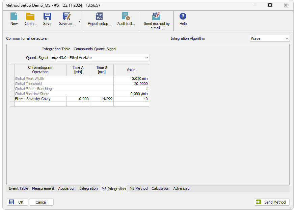Switch to the Event Table tab

point(19,188)
